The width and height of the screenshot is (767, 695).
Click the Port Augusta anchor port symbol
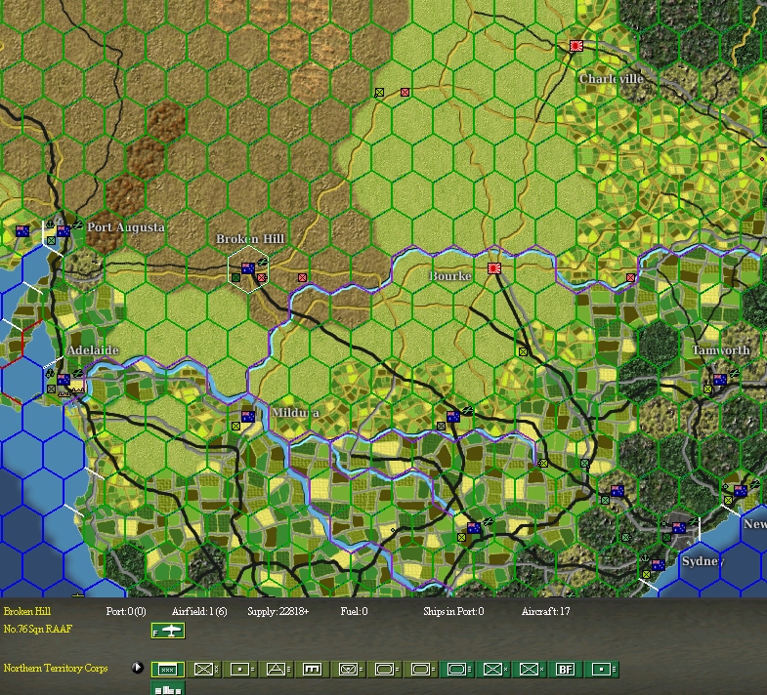[x=50, y=225]
